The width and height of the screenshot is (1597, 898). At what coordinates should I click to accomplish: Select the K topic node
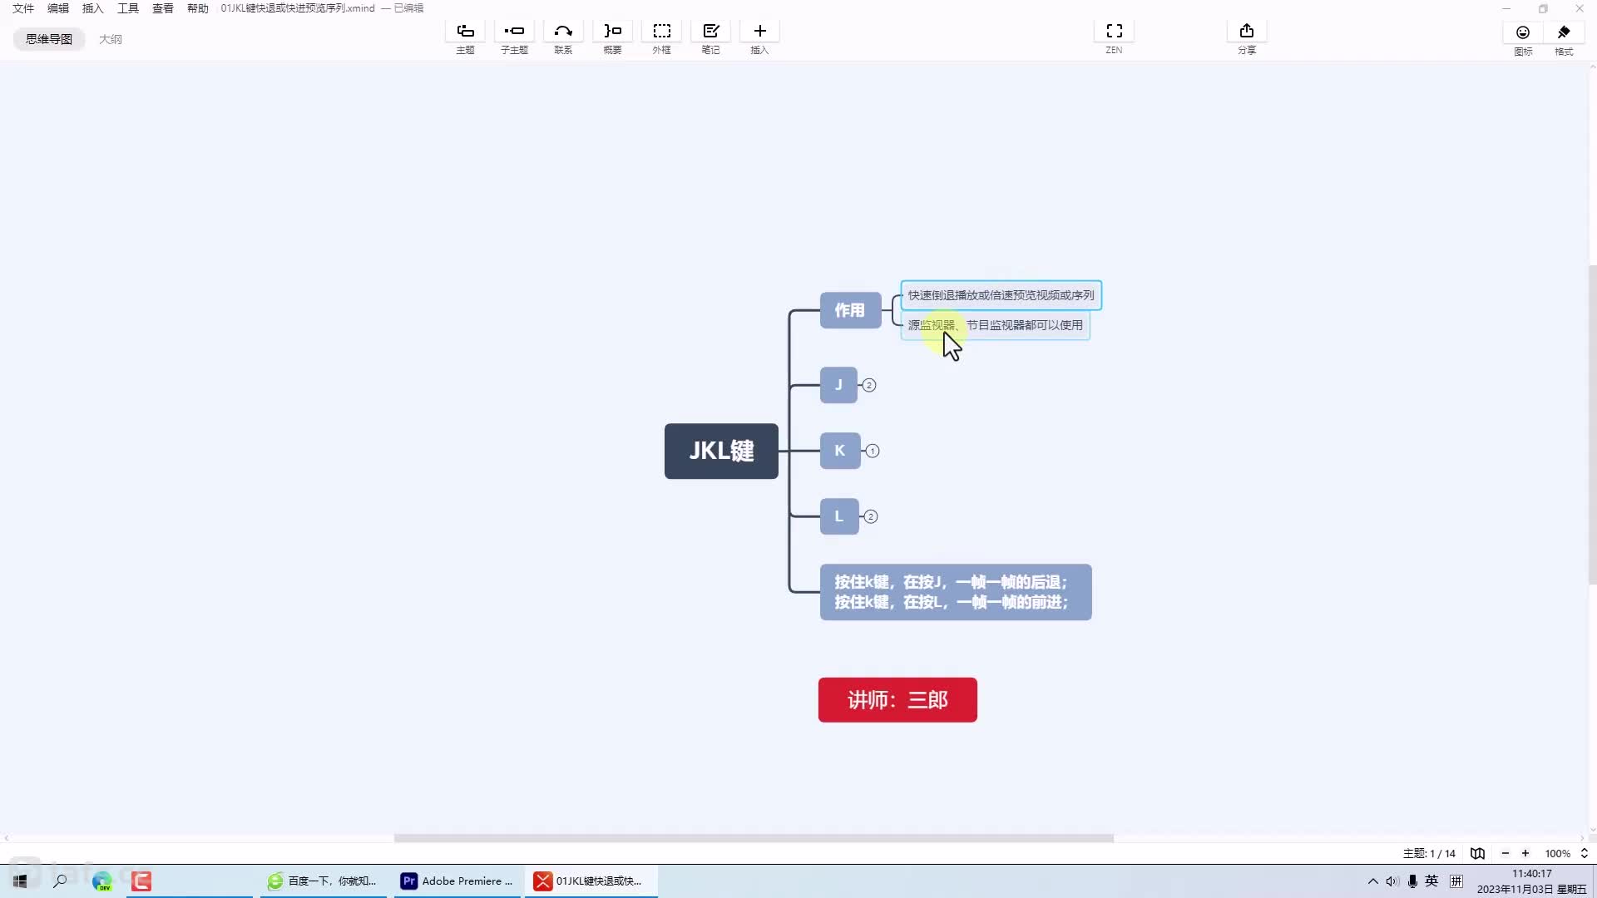pos(840,451)
